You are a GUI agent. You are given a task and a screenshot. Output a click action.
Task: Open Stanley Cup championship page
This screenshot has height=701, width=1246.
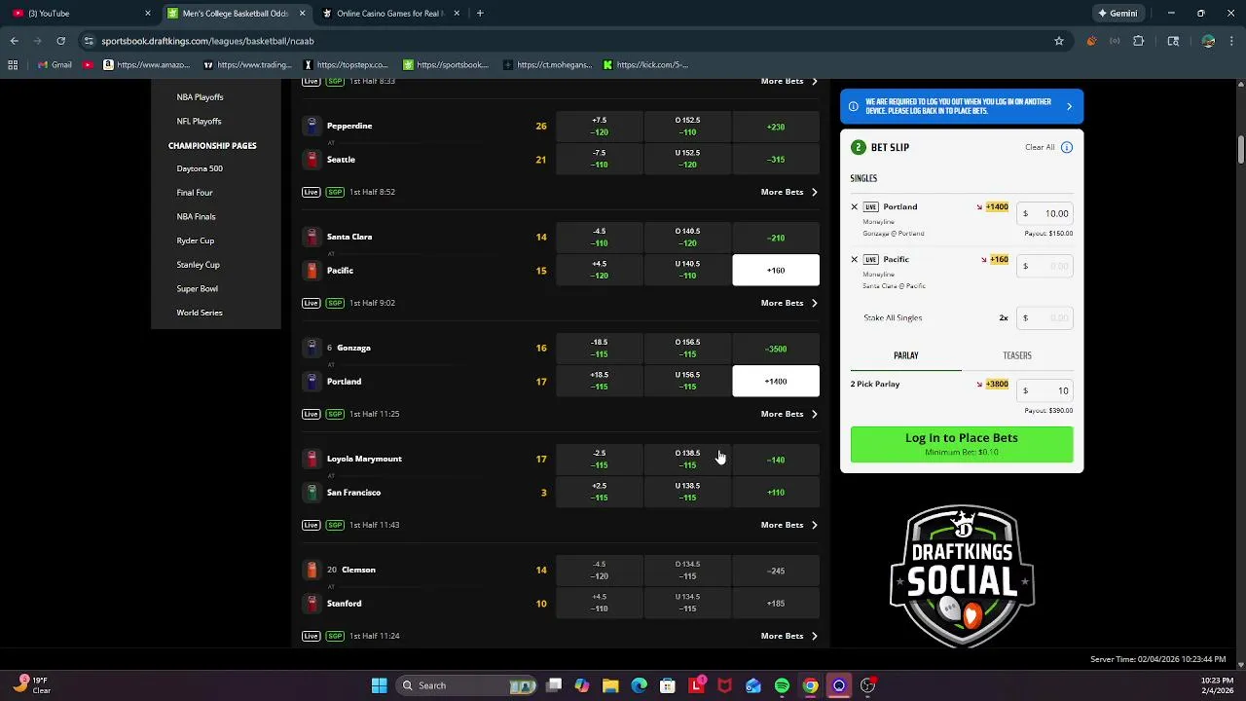(198, 265)
